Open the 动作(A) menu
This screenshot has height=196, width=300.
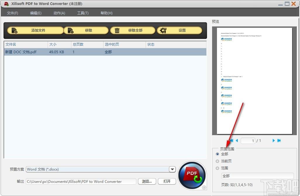pyautogui.click(x=59, y=13)
